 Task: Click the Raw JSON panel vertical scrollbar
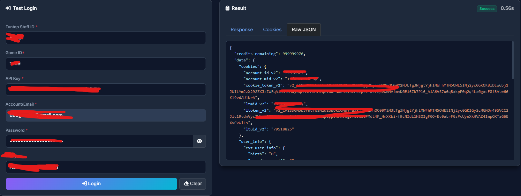coord(513,60)
